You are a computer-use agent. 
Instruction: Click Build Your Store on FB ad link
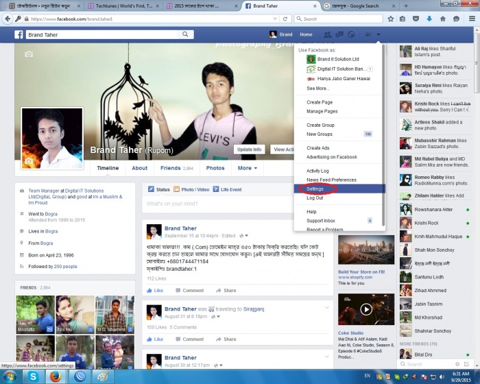pos(361,272)
